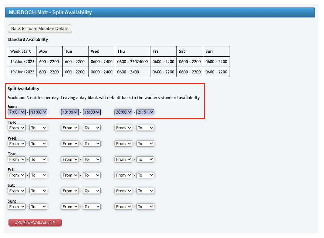The image size is (324, 238).
Task: Click the 12/Jun/2023 week start cell
Action: point(22,62)
